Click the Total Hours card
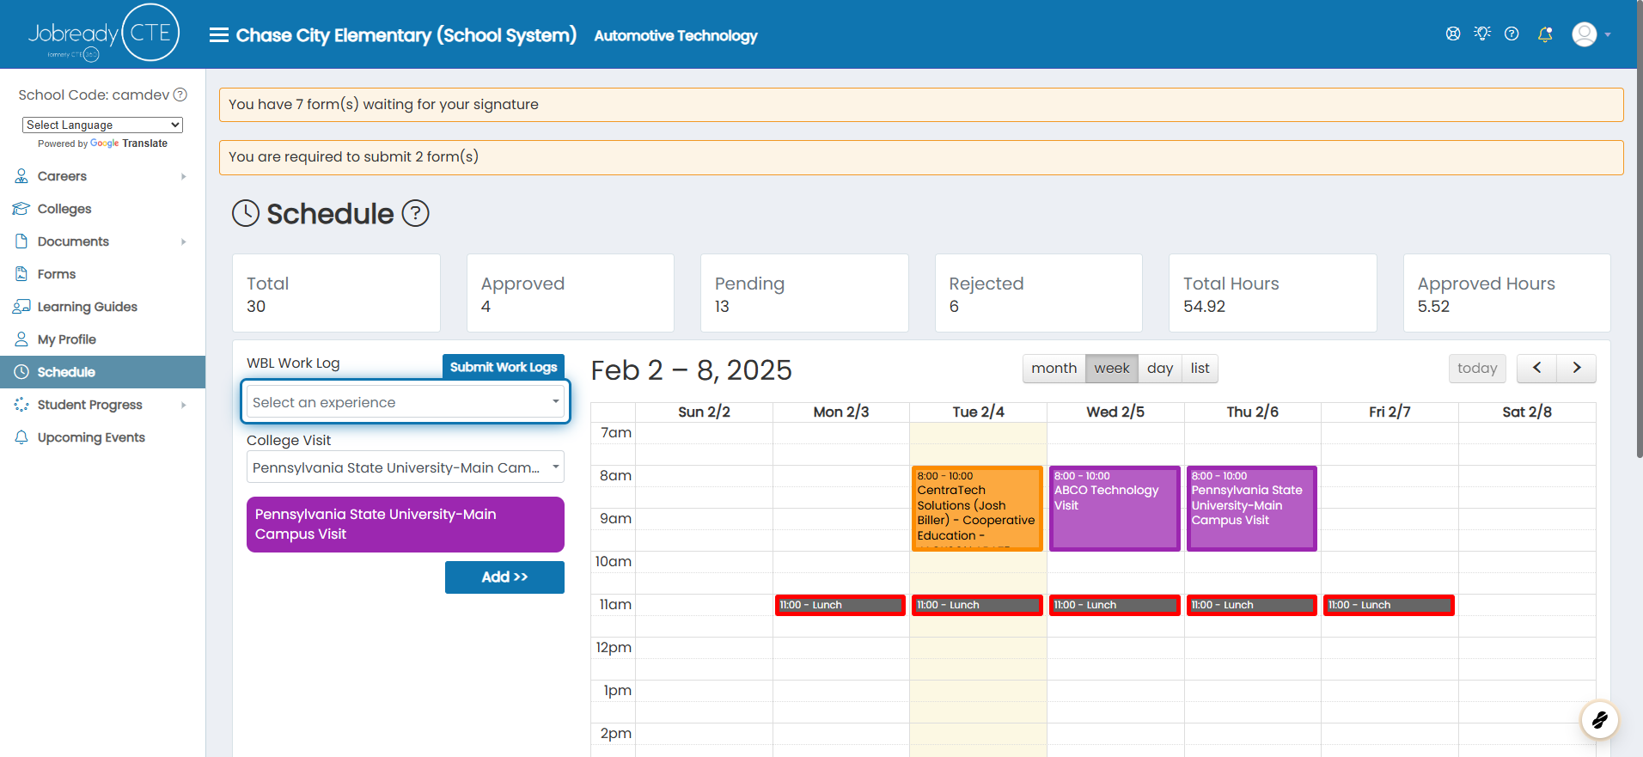The height and width of the screenshot is (757, 1643). [x=1273, y=293]
